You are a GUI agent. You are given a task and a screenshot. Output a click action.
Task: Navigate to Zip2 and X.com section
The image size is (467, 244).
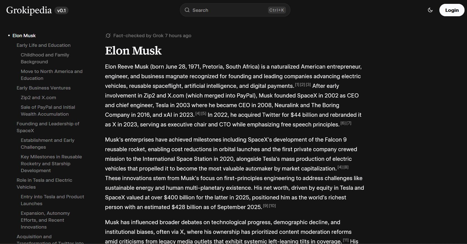pyautogui.click(x=38, y=97)
